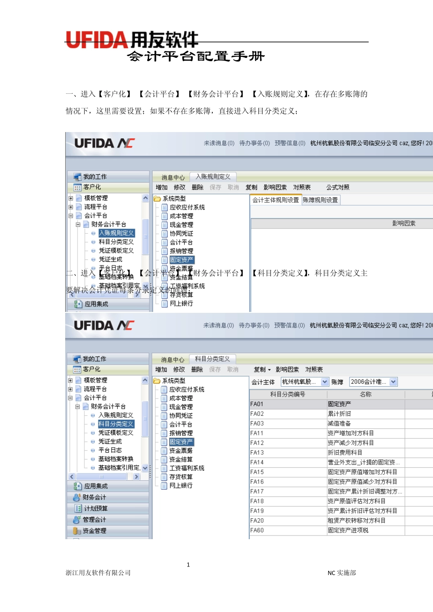433x612 pixels.
Task: Open the 资金管理 coins icon
Action: [77, 531]
